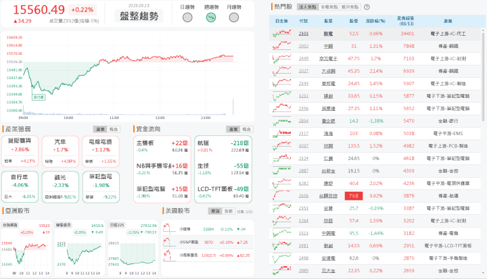This screenshot has height=279, width=487.
Task: Sort table by the 買賣超張 (03/13) header
Action: tap(405, 21)
